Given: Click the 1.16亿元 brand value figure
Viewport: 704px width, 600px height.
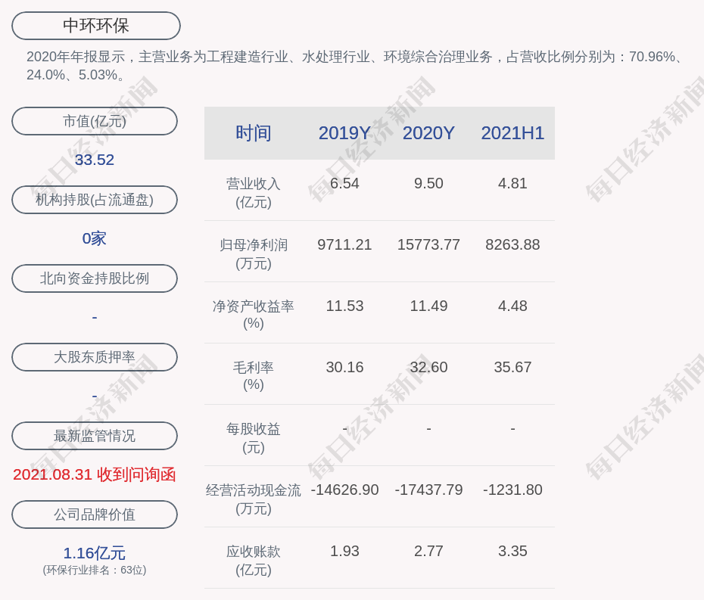Looking at the screenshot, I should (95, 553).
